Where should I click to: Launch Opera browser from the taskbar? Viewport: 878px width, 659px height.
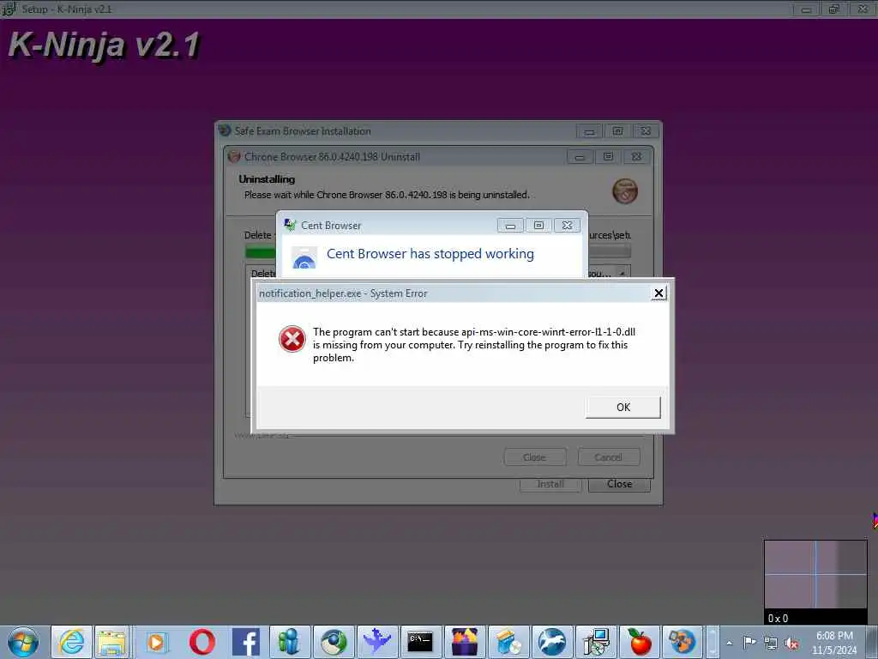click(202, 642)
